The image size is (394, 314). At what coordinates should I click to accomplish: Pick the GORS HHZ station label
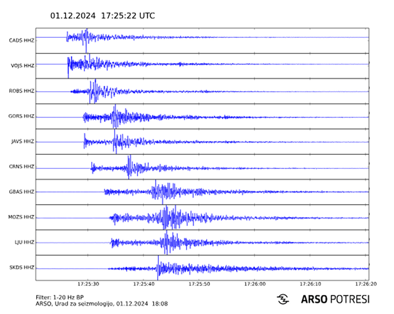[22, 116]
